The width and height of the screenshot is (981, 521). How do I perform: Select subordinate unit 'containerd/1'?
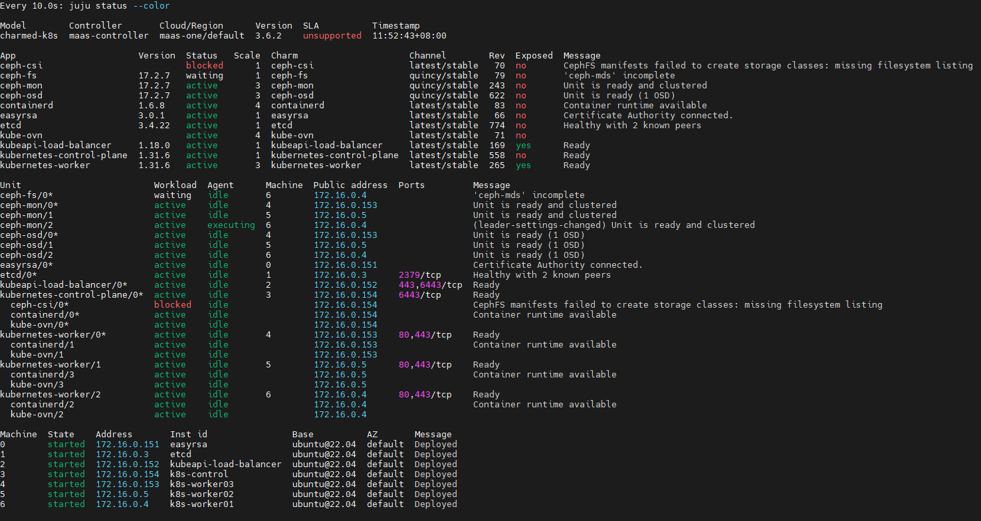click(43, 345)
